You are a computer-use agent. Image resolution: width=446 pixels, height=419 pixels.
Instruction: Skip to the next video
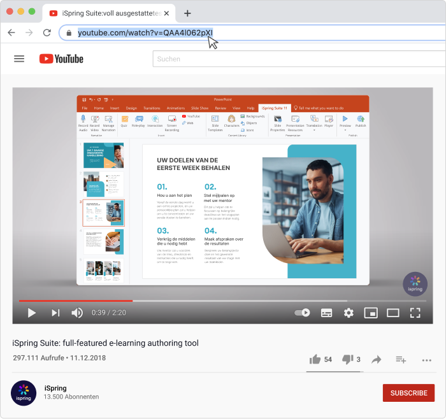click(x=55, y=313)
